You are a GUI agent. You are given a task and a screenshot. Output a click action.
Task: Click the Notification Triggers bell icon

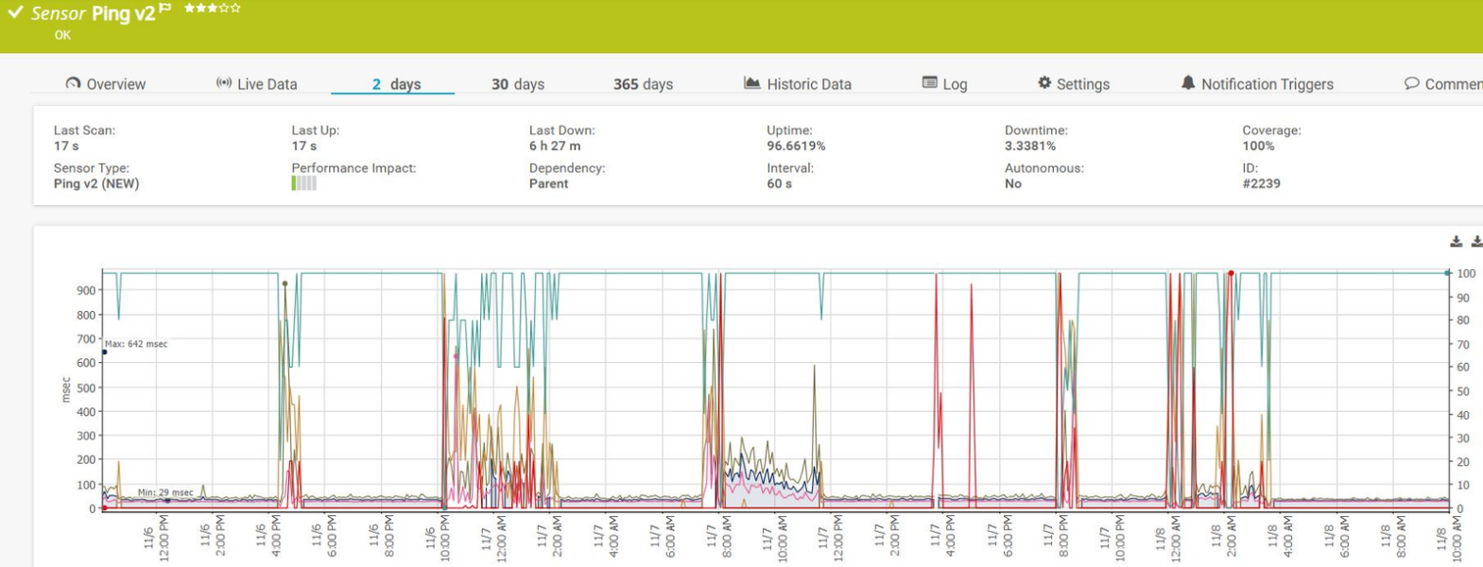pos(1188,83)
